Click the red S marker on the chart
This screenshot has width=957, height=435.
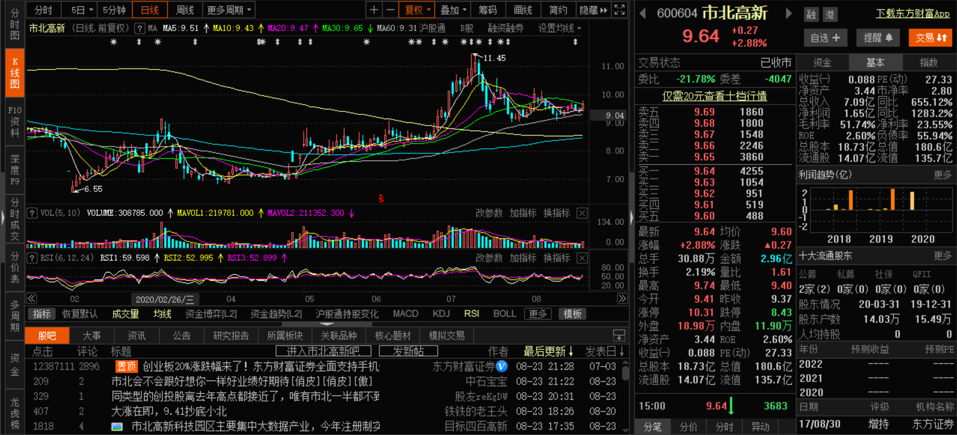[381, 199]
